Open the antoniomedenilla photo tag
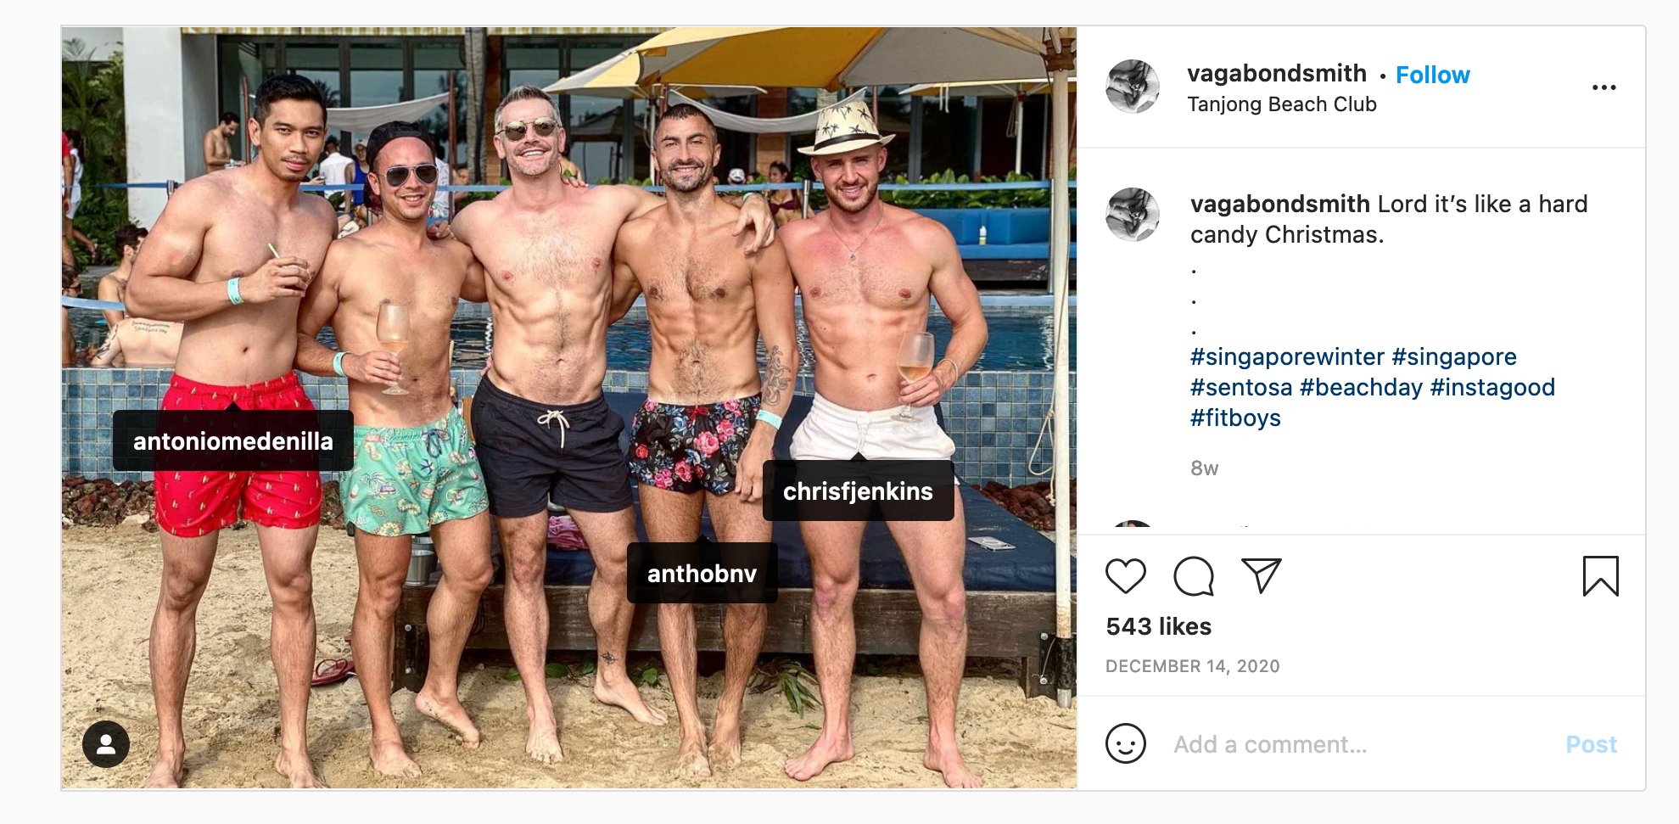 click(x=233, y=441)
